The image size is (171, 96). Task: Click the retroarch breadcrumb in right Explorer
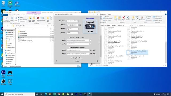point(114,25)
